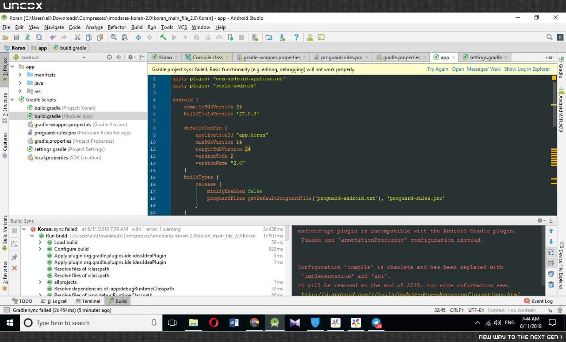Image resolution: width=566 pixels, height=342 pixels.
Task: Open the 6: Logcat tool window button
Action: tap(54, 301)
